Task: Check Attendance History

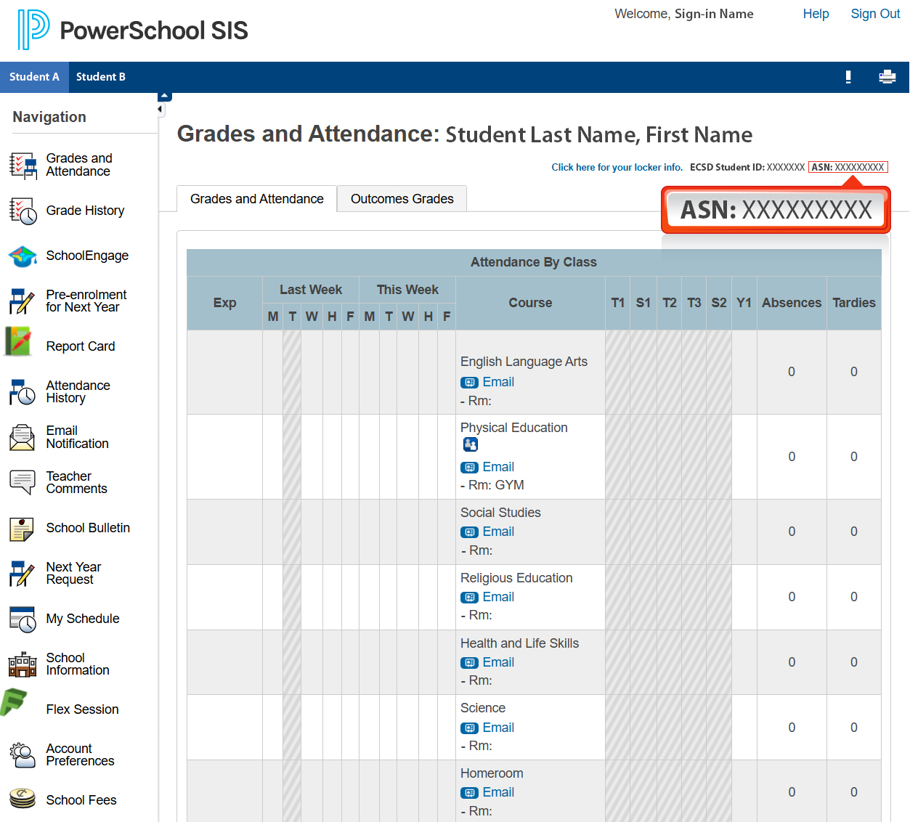Action: 78,392
